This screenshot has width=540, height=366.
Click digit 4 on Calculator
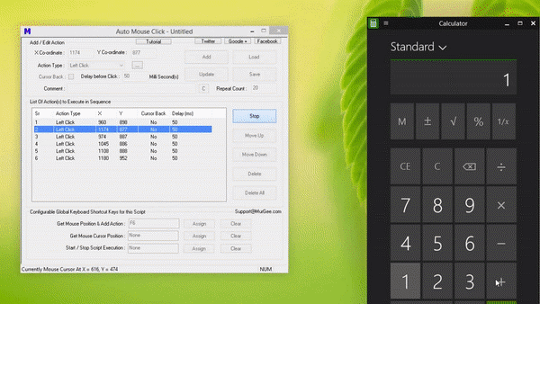point(405,244)
